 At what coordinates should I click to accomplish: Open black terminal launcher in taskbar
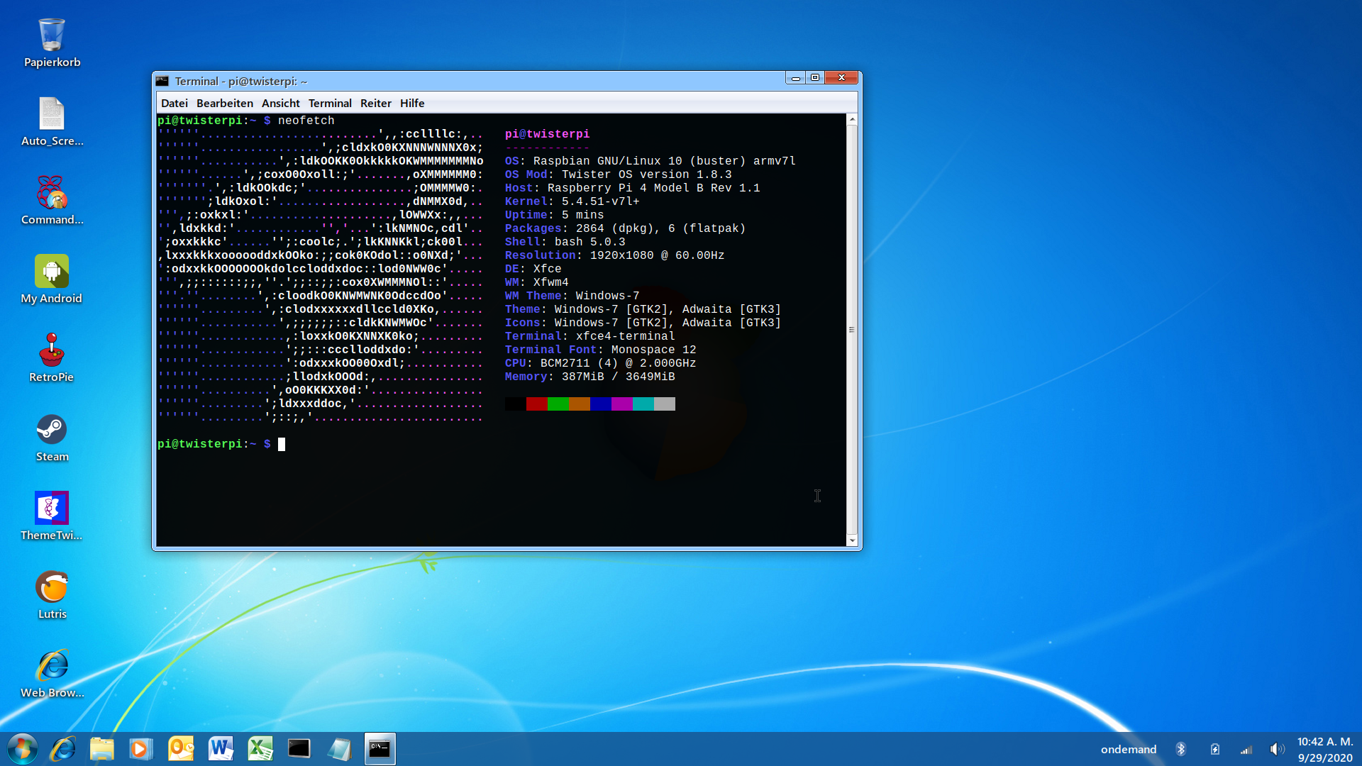point(299,749)
